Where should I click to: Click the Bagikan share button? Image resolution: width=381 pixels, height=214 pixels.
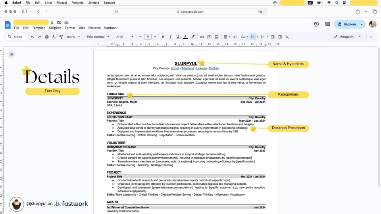pos(347,24)
